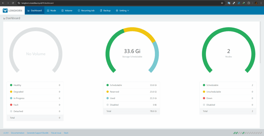Screen dimensions: 264x136
Task: Activate the eyedropper color picker extension
Action: pos(234,3)
